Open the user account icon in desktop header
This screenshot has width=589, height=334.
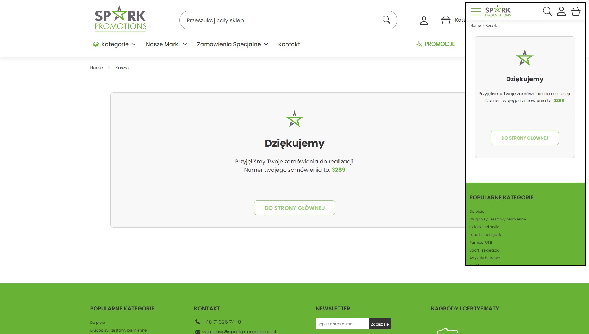coord(424,20)
